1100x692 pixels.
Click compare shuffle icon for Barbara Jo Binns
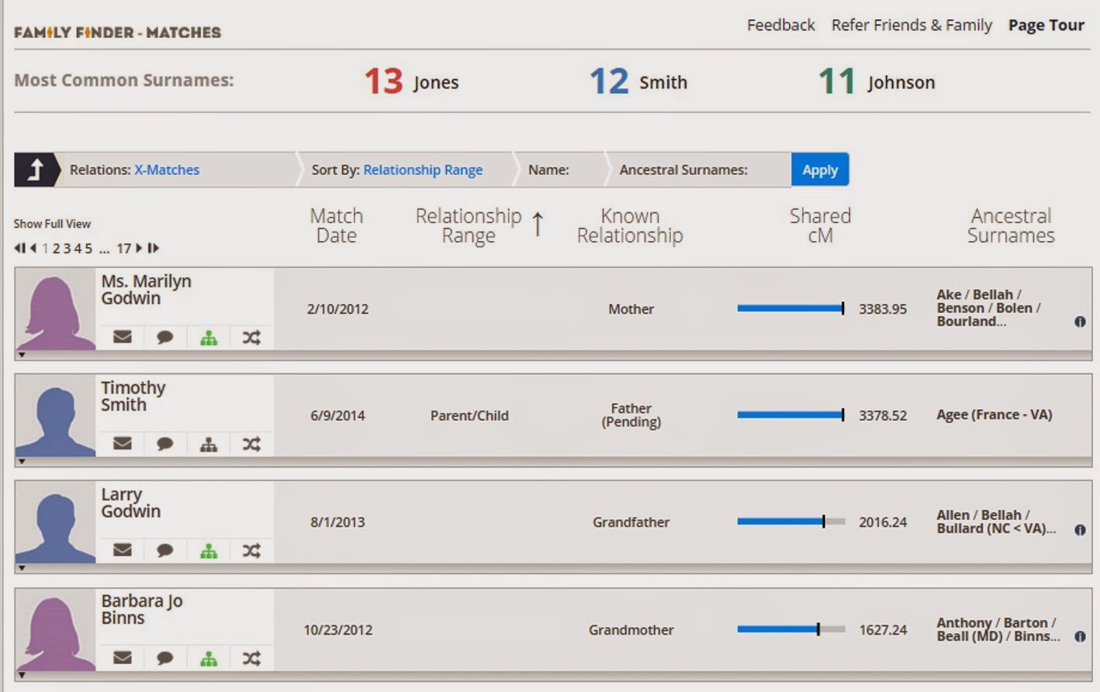click(x=251, y=659)
